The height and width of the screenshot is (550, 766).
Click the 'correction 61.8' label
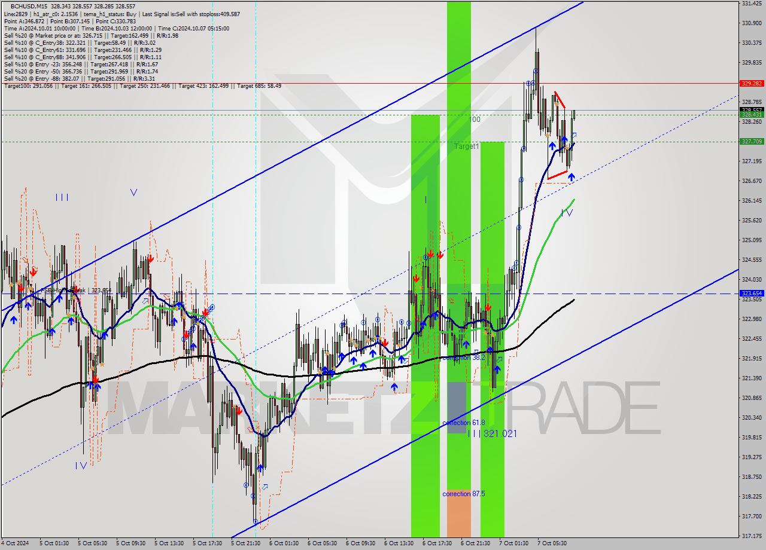tap(463, 423)
